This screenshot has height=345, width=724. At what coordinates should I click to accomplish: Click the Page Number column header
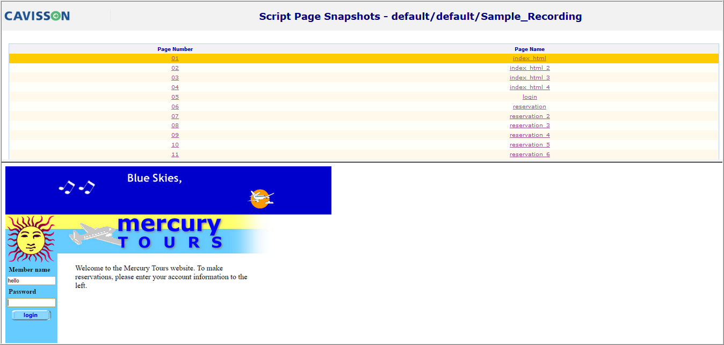pyautogui.click(x=175, y=49)
